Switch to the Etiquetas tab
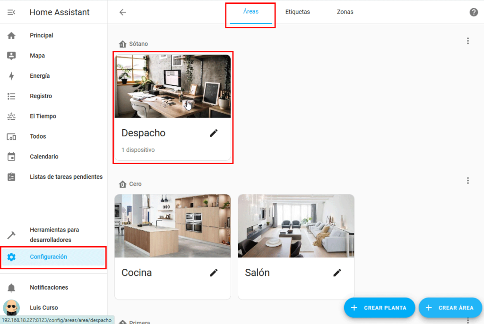Viewport: 484px width, 324px height. (x=298, y=12)
